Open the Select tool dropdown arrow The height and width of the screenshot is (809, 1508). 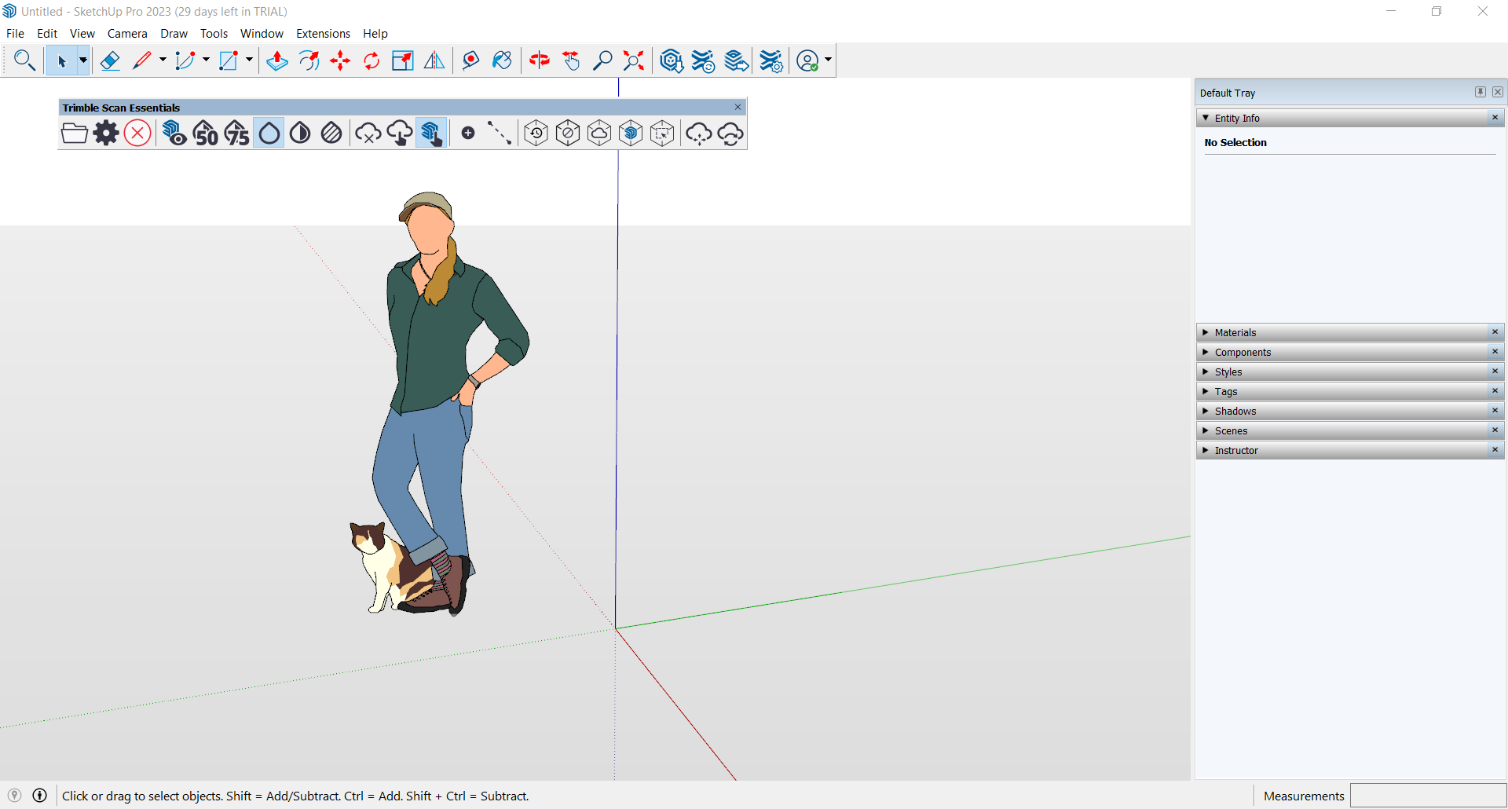82,60
